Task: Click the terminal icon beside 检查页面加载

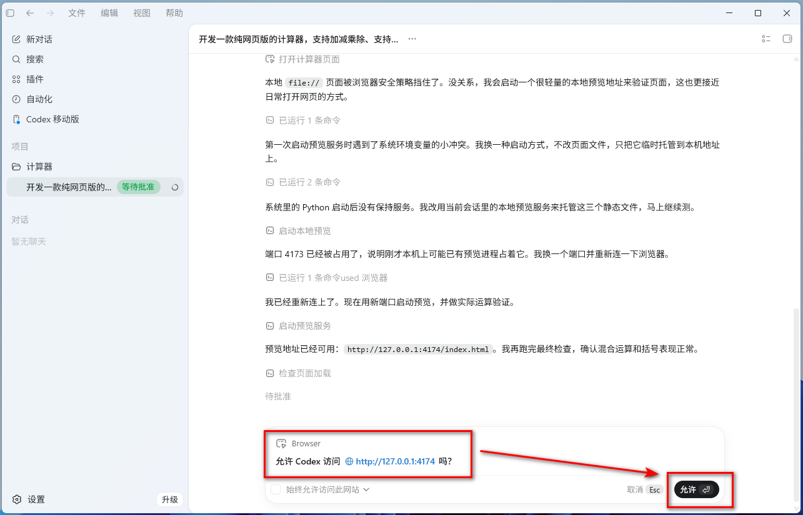Action: click(x=270, y=373)
